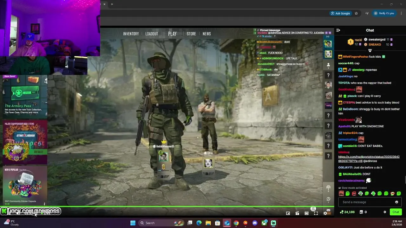Open the browser three-dot menu
Viewport: 406px width, 228px height.
coord(401,13)
